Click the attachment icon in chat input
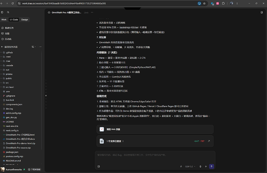267x173 pixels. [x=99, y=166]
